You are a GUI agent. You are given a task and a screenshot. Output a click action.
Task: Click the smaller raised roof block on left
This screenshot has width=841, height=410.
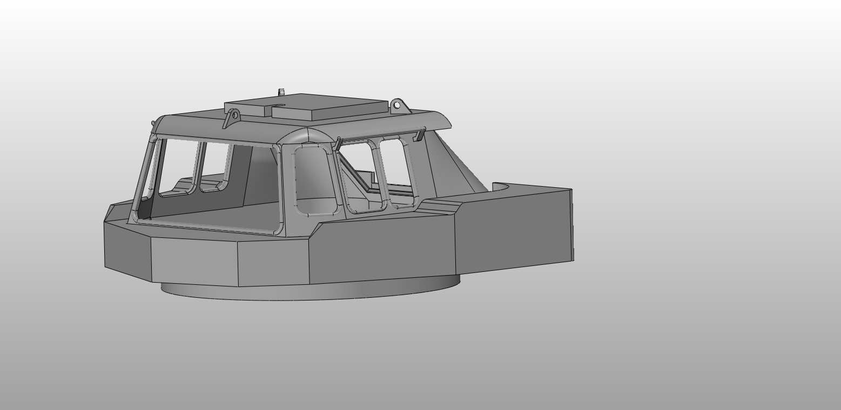246,107
